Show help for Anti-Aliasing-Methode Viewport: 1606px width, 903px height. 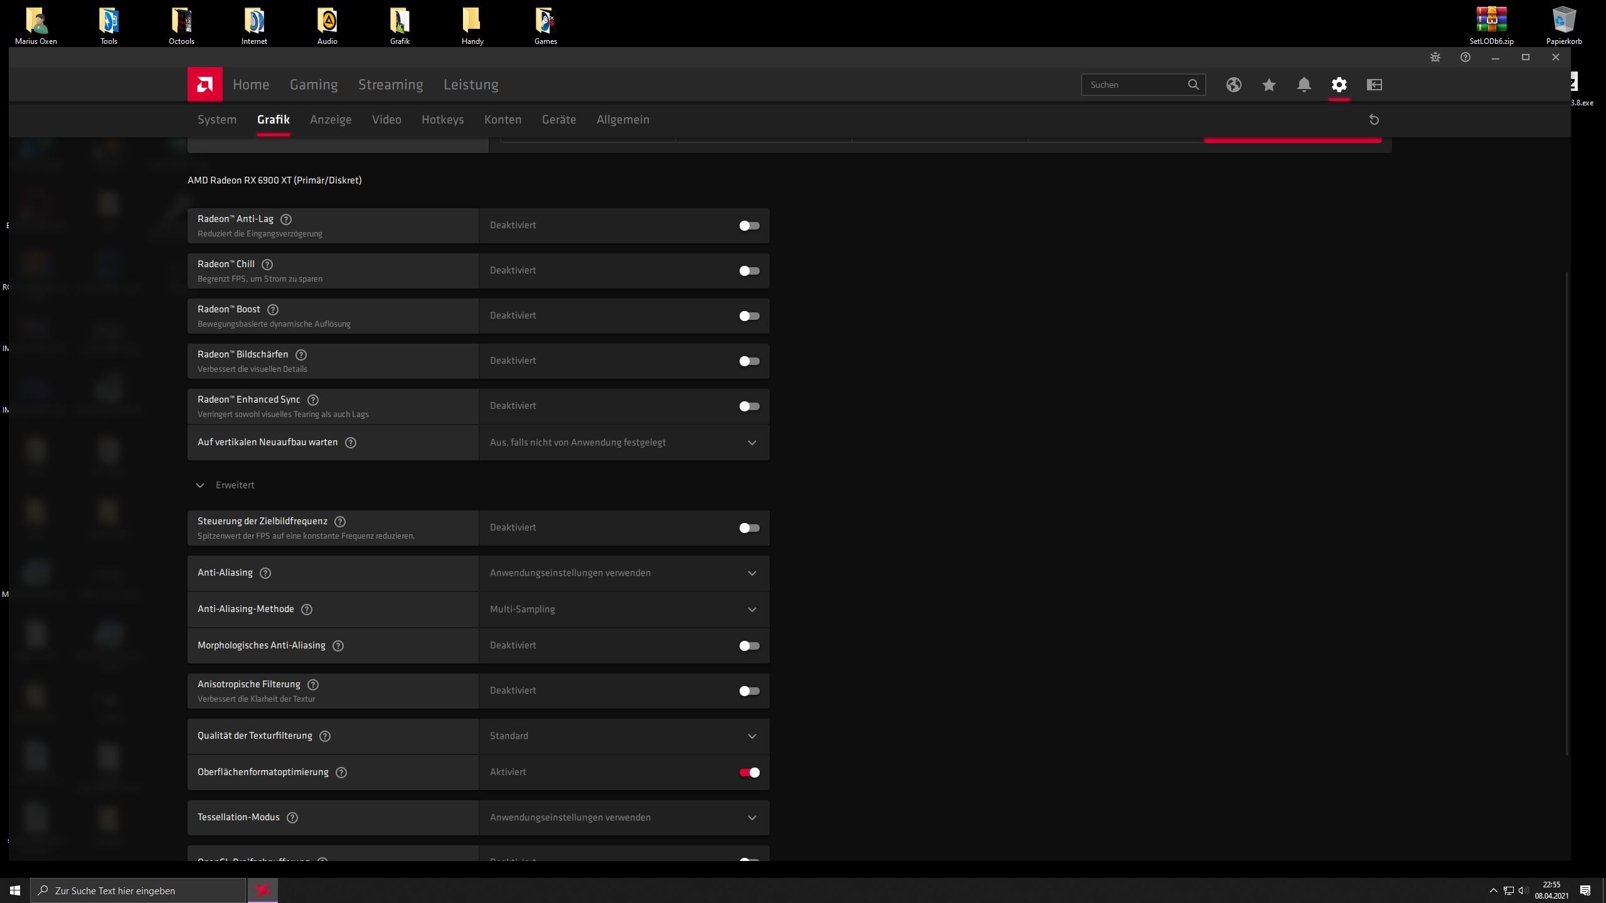point(307,610)
